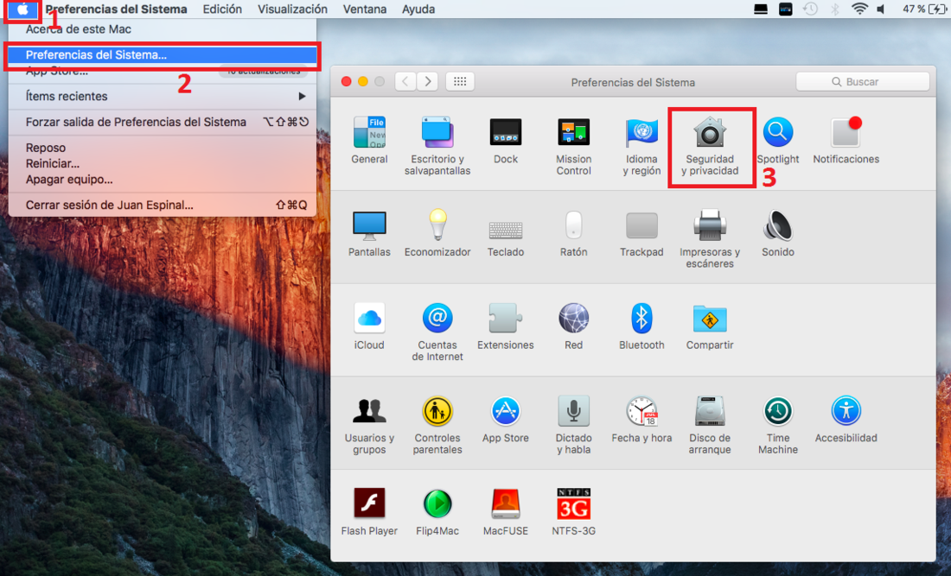Choose Apagar equipo… menu entry
Image resolution: width=951 pixels, height=576 pixels.
tap(163, 180)
